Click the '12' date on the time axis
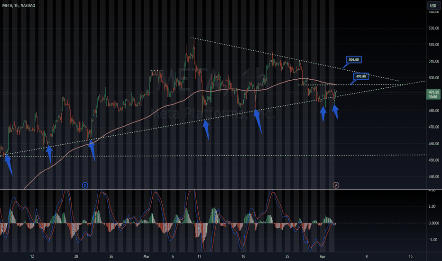Image resolution: width=442 pixels, height=261 pixels. pos(32,256)
